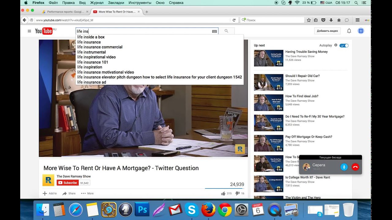Launch Photoshop from the Dock
This screenshot has height=220, width=392.
[x=142, y=210]
